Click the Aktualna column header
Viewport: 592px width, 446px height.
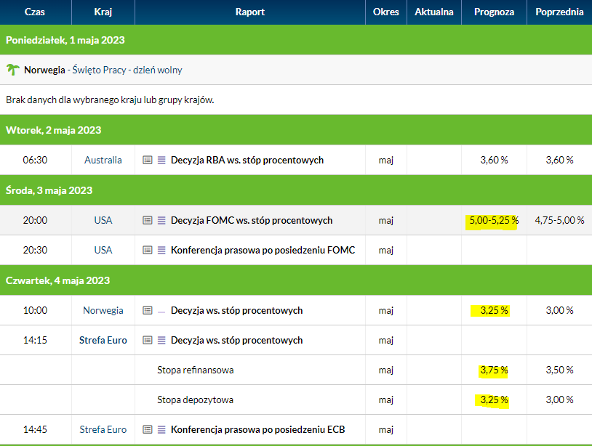(x=433, y=12)
